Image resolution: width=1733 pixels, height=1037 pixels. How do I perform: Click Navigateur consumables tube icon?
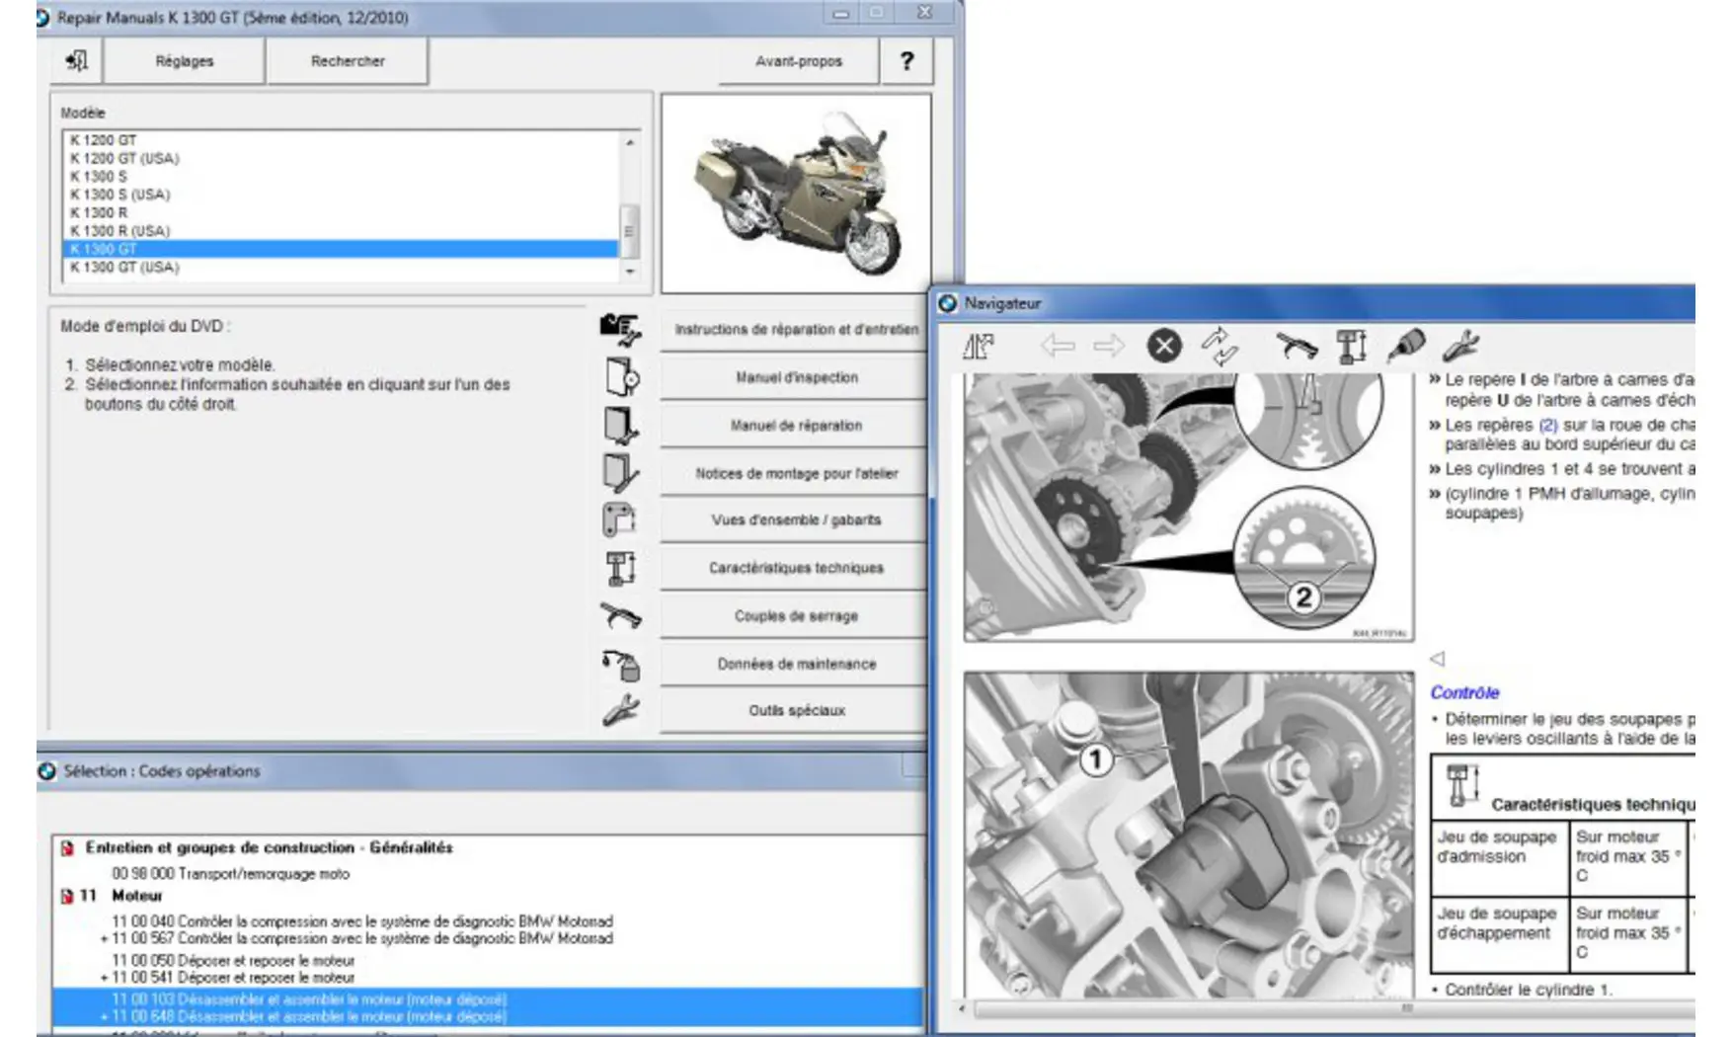click(1405, 346)
